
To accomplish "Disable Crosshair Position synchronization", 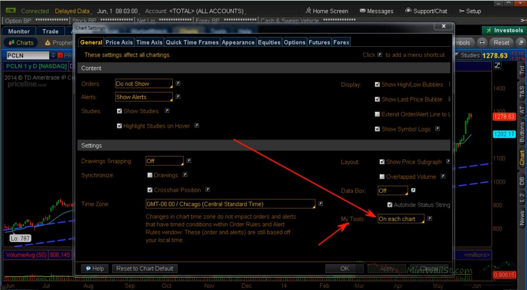I will pyautogui.click(x=150, y=190).
